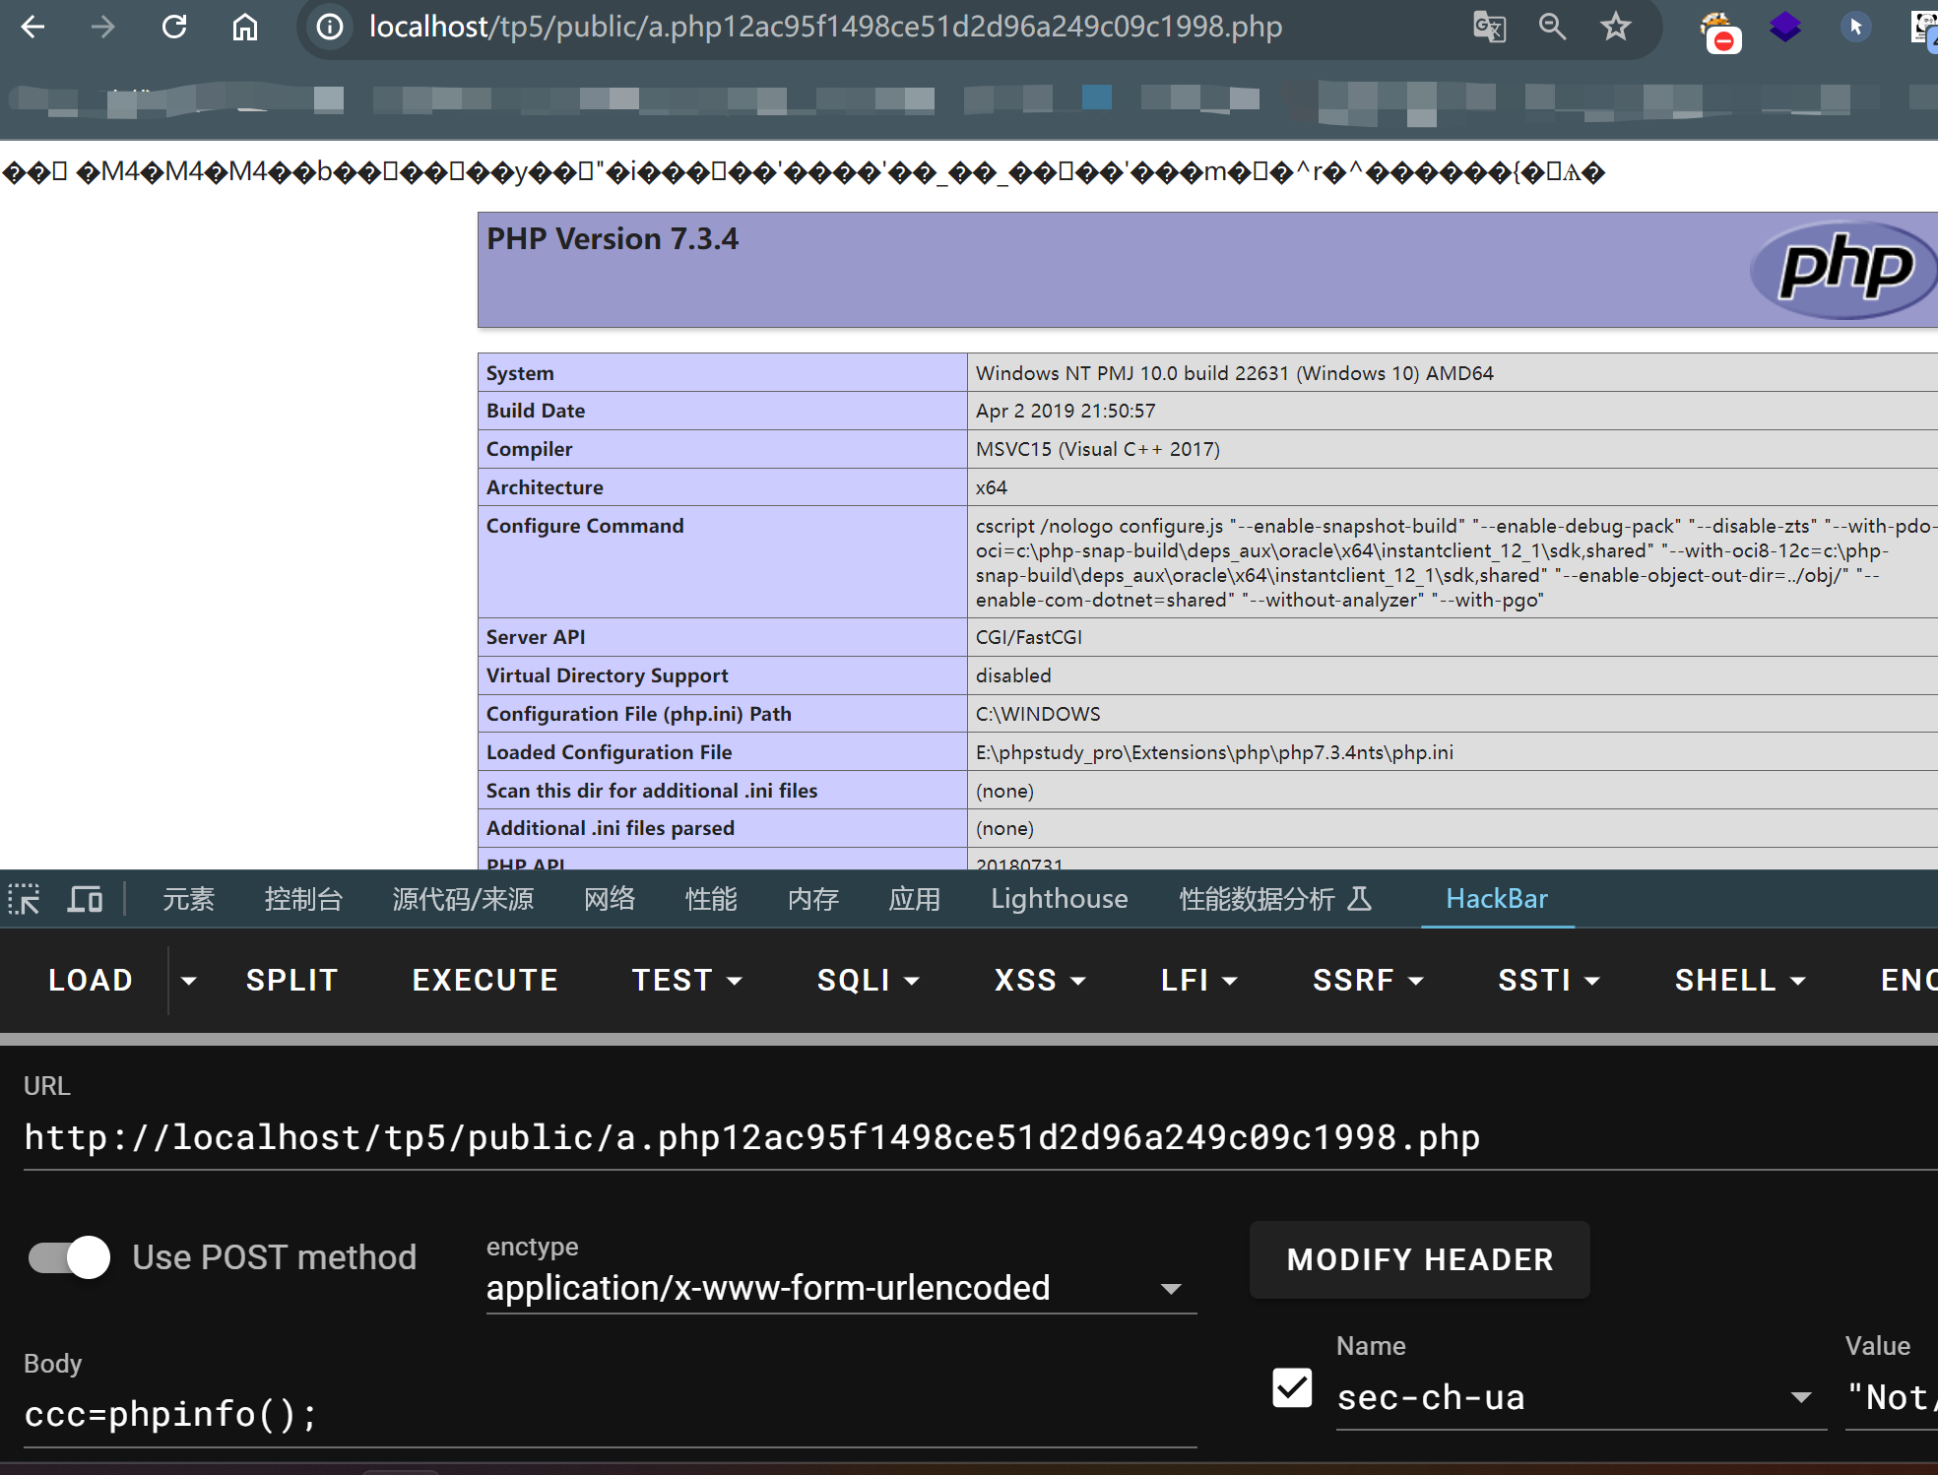Screen dimensions: 1938x1475
Task: Bookmark this page with star
Action: (1615, 27)
